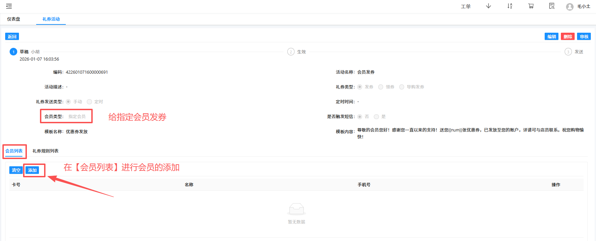Click step 3 发送 circle icon

pyautogui.click(x=568, y=52)
